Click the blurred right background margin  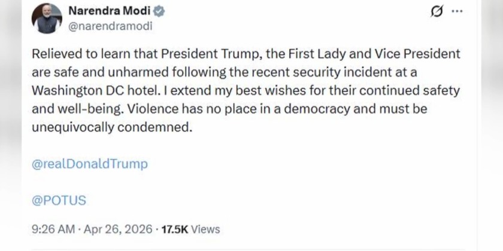491,125
